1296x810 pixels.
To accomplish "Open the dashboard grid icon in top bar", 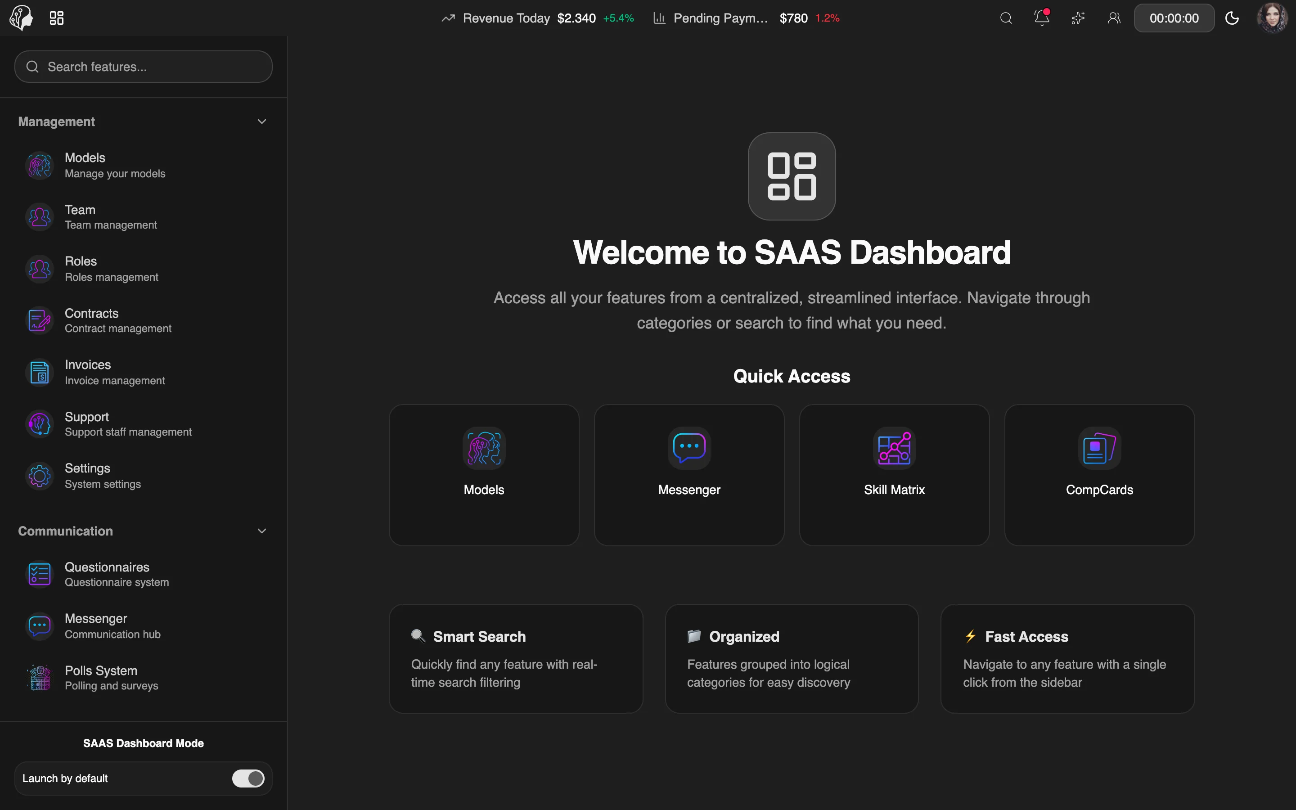I will coord(56,18).
